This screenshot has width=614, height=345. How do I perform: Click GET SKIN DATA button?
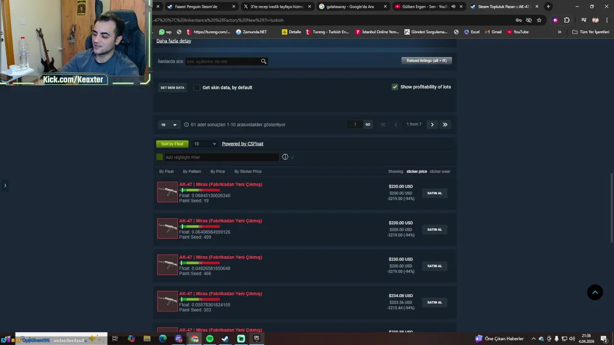(172, 88)
